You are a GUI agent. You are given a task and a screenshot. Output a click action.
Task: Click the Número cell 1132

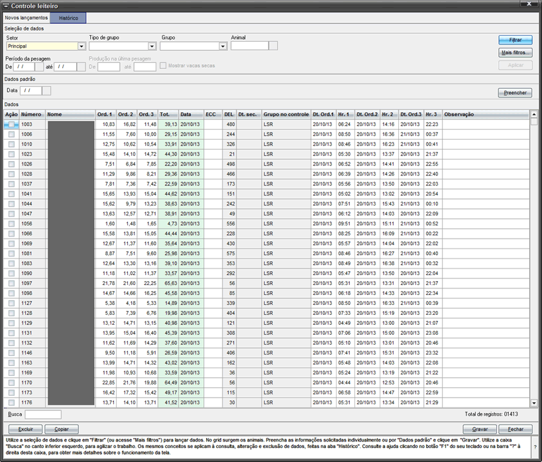32,343
